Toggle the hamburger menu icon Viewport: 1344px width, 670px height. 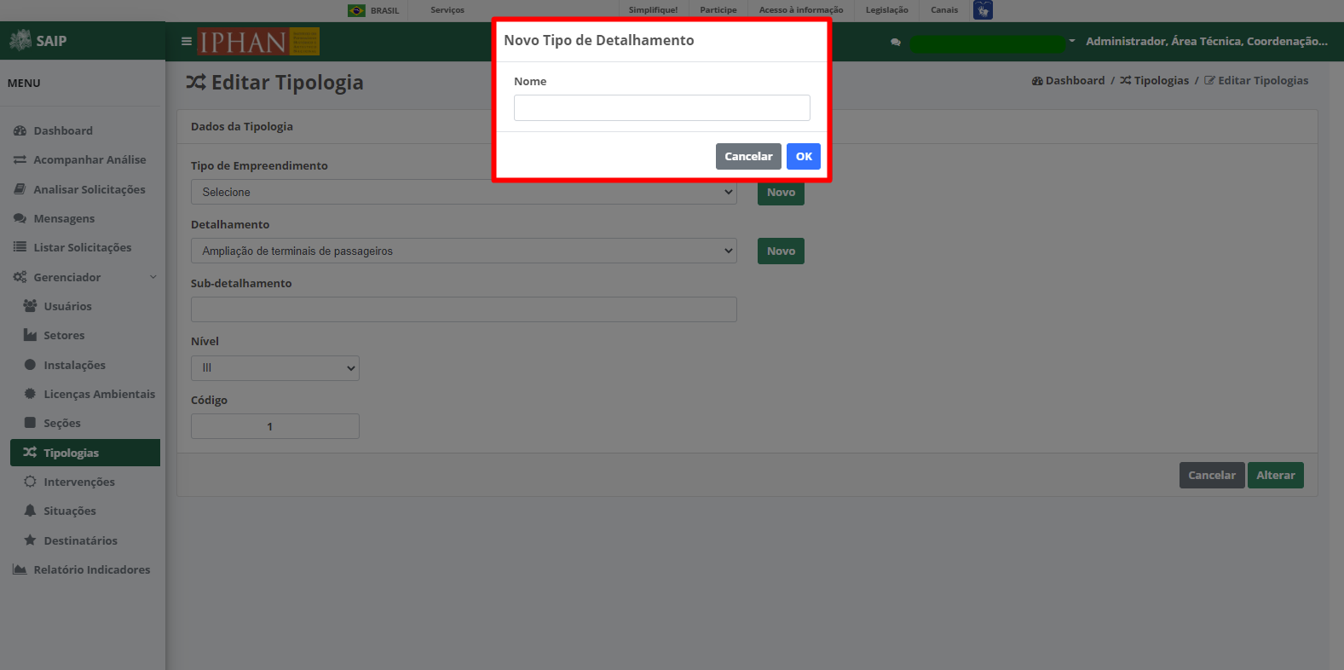[187, 41]
